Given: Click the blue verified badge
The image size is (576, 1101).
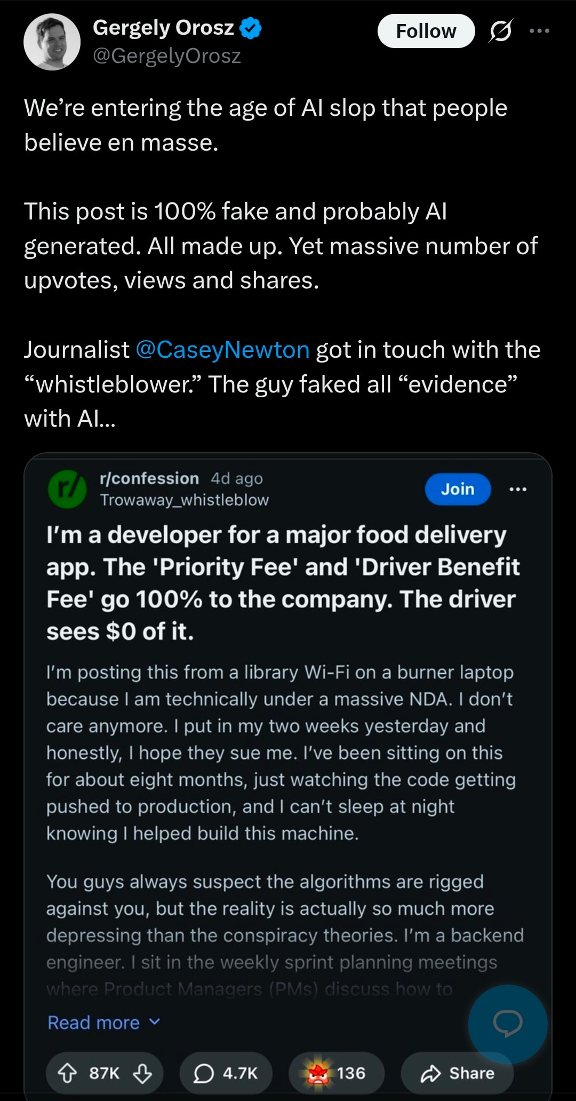Looking at the screenshot, I should pyautogui.click(x=250, y=28).
